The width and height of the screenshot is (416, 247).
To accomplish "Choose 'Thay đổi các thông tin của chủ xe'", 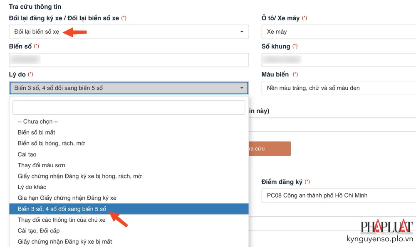I will [x=62, y=220].
